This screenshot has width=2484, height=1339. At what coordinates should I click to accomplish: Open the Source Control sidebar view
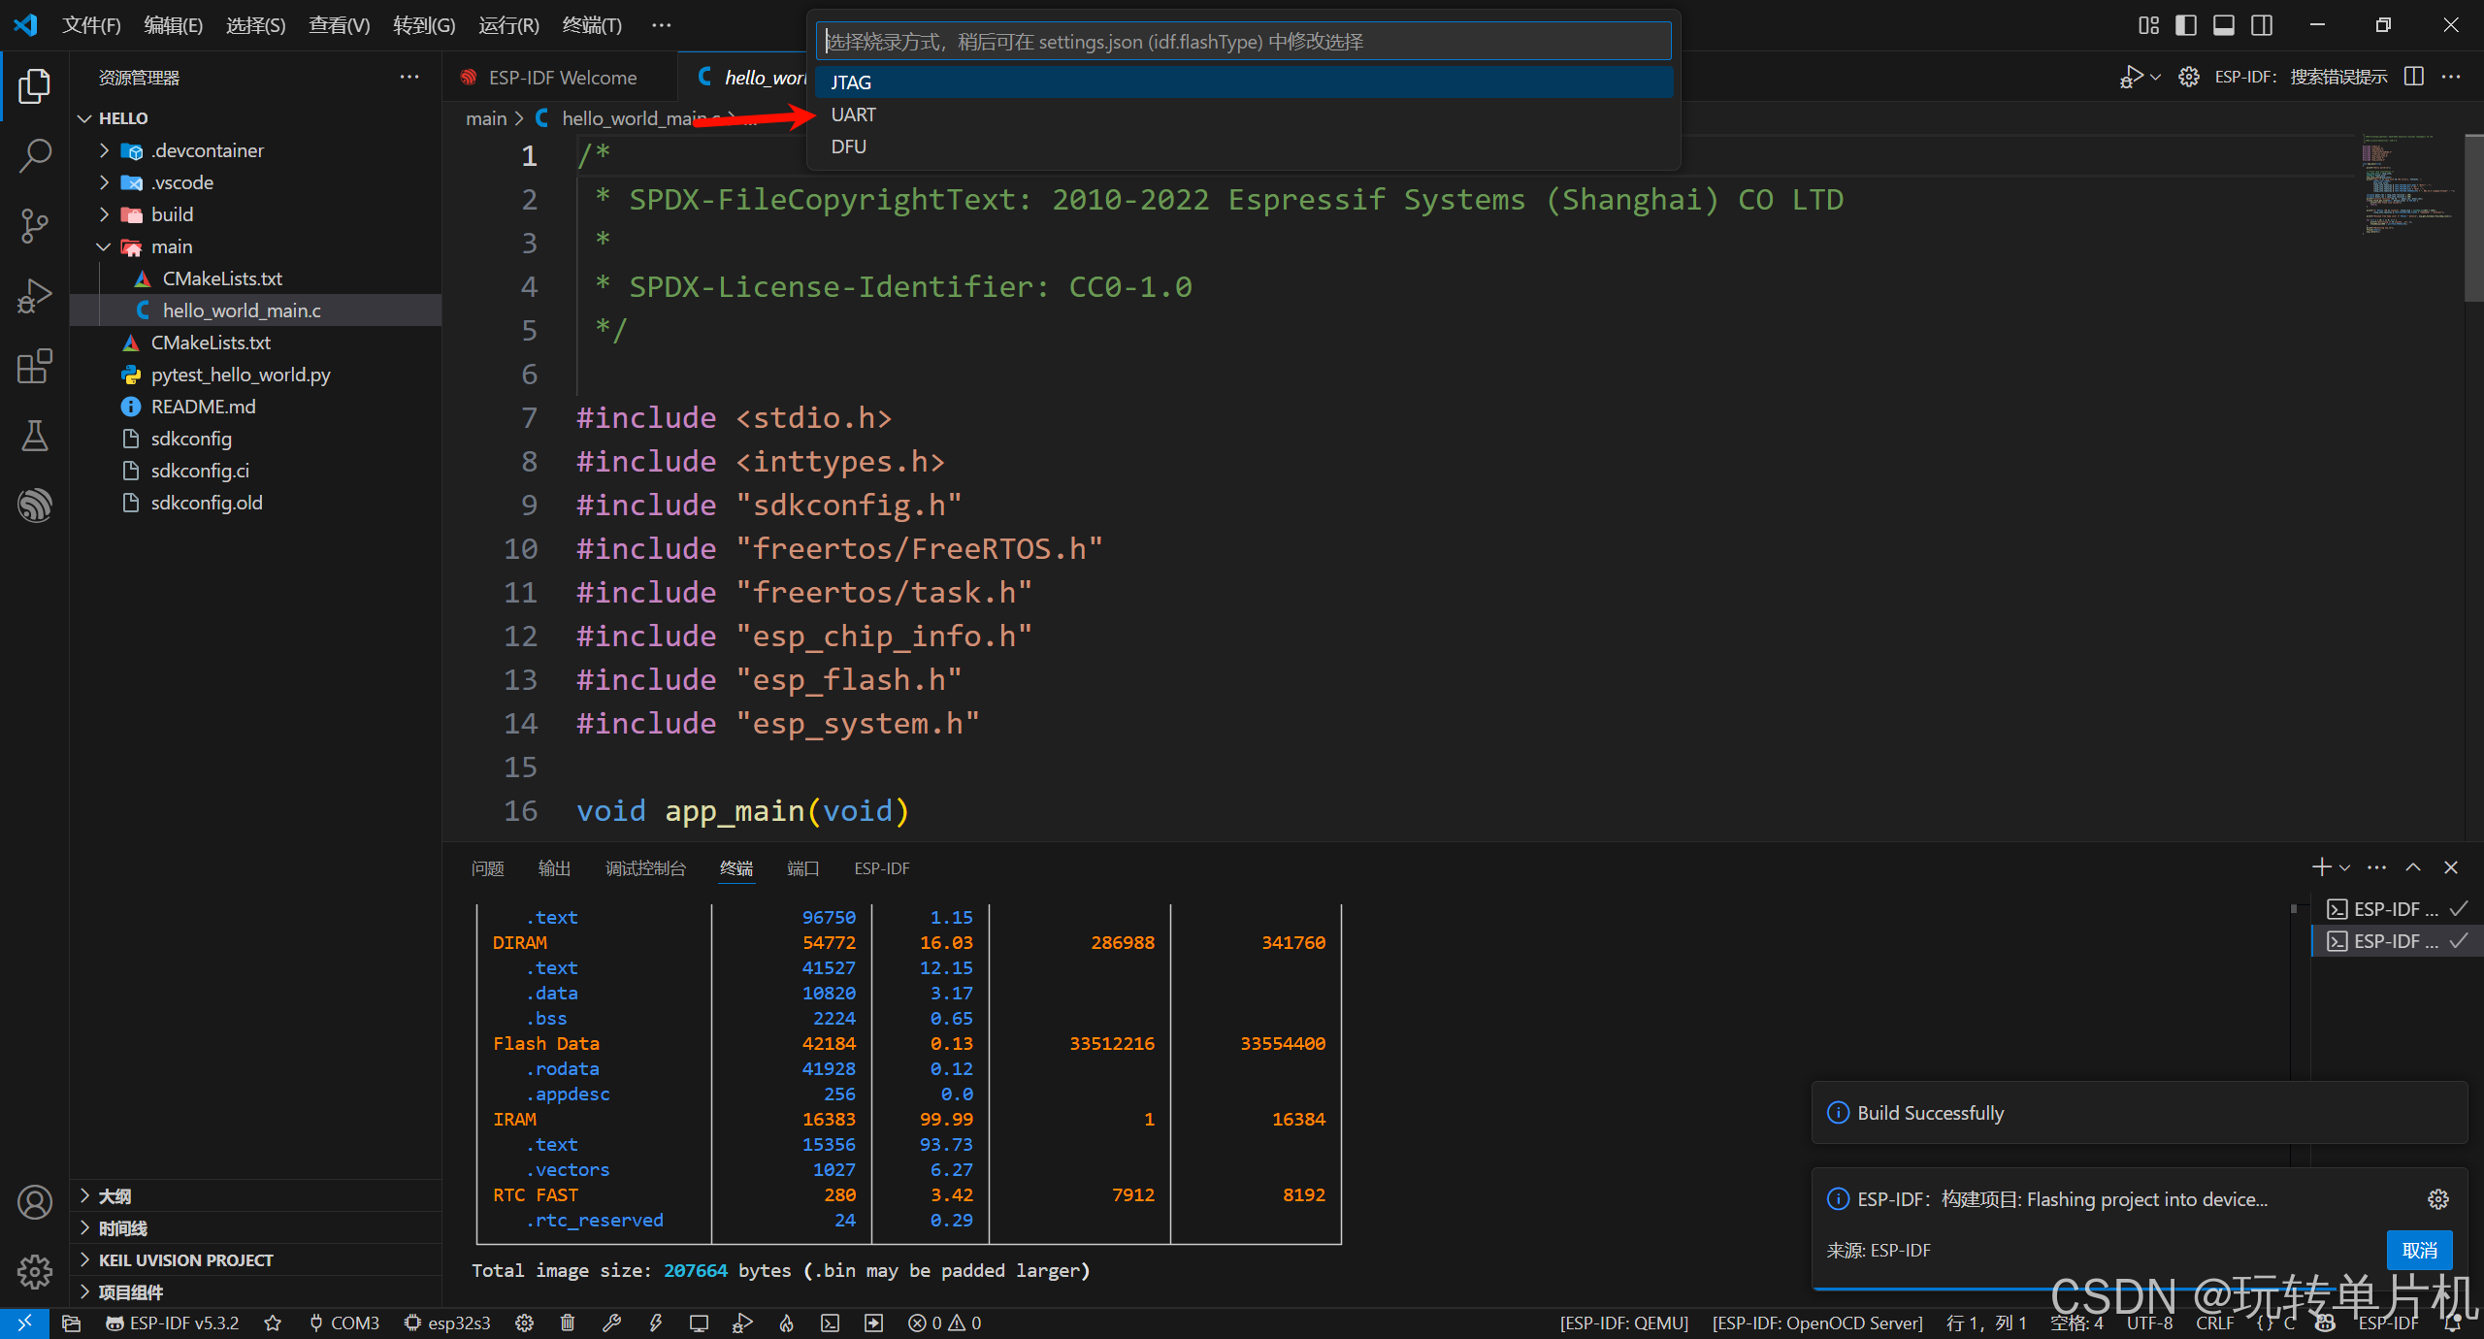pos(35,225)
